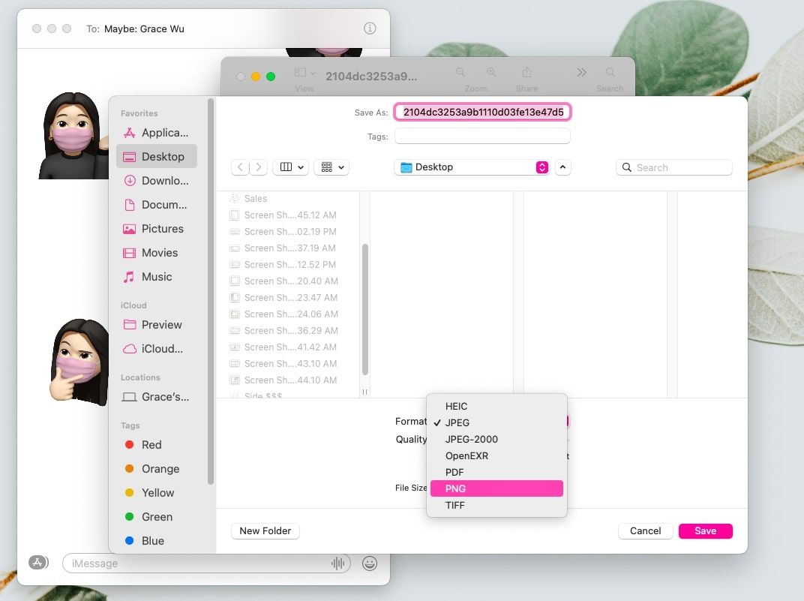
Task: Select PNG in the Format menu
Action: 496,488
